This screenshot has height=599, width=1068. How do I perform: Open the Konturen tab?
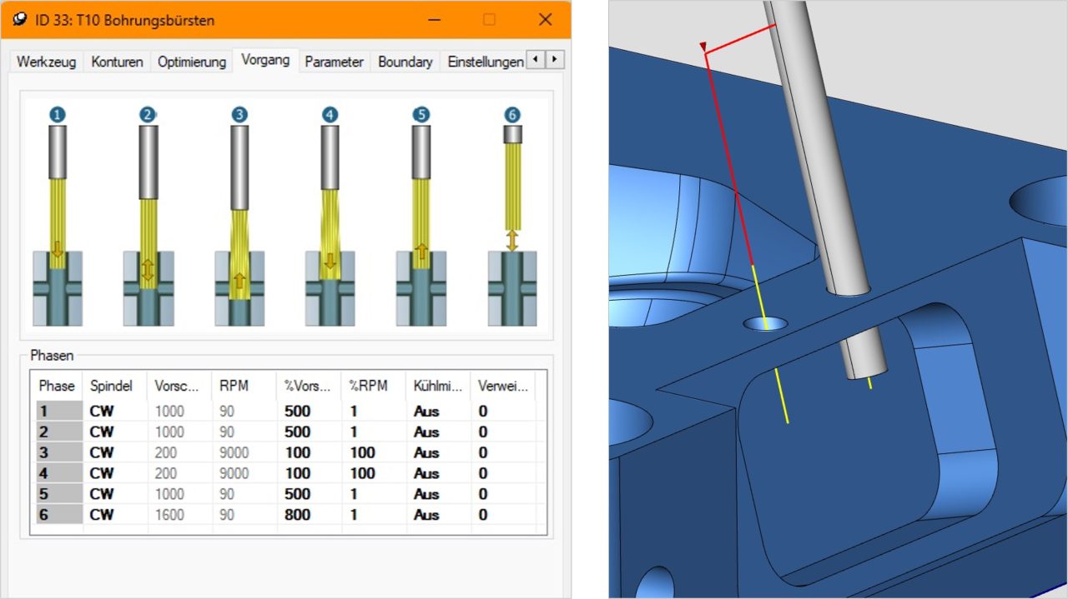[117, 62]
